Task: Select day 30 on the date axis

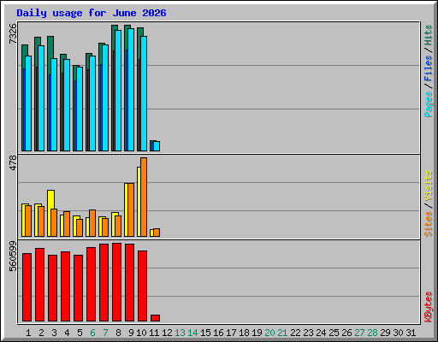Action: [398, 333]
